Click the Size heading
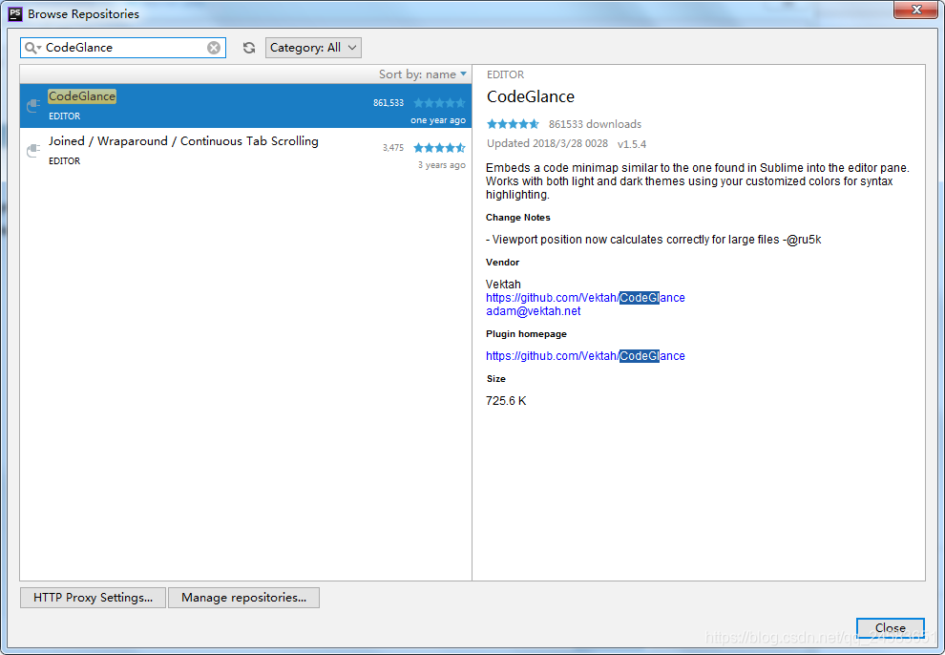 (x=496, y=379)
